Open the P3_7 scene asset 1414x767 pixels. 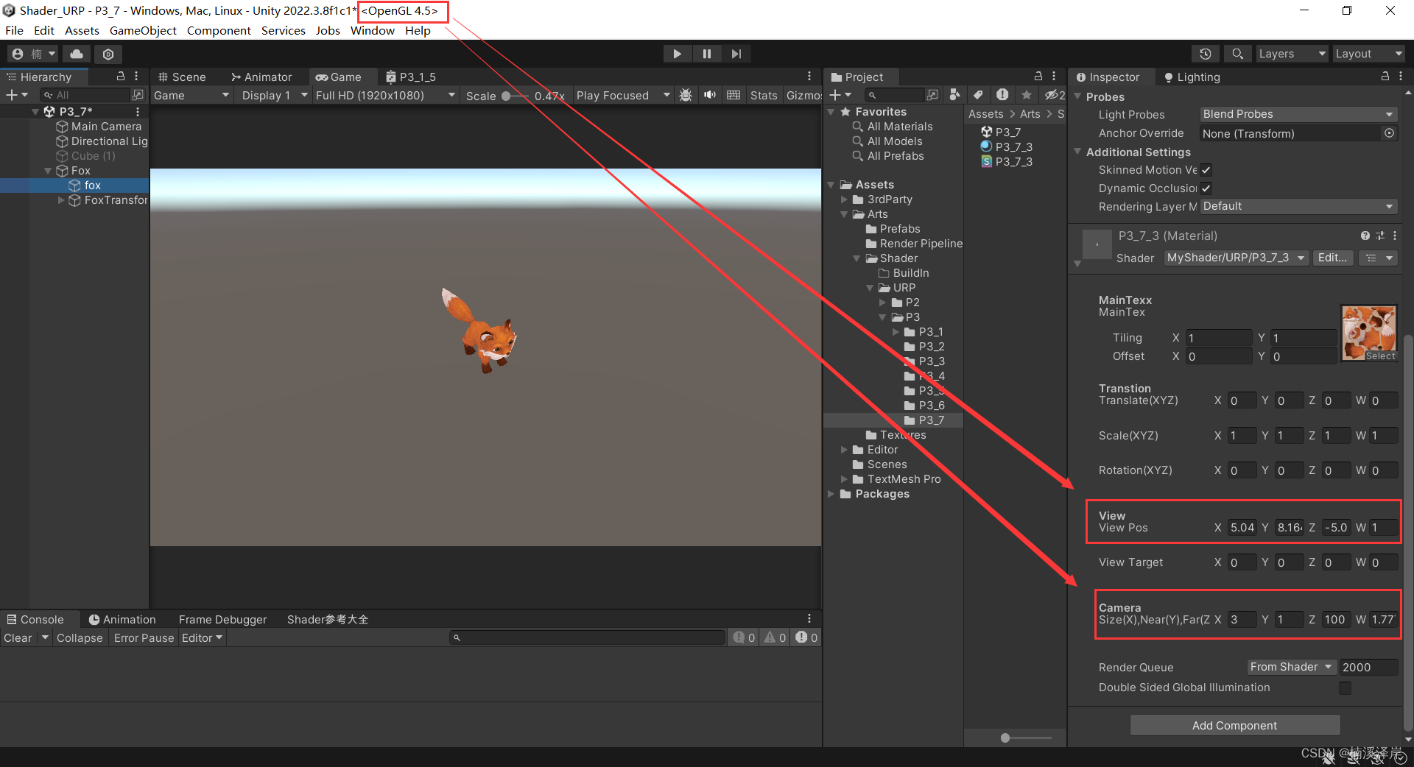(1000, 132)
